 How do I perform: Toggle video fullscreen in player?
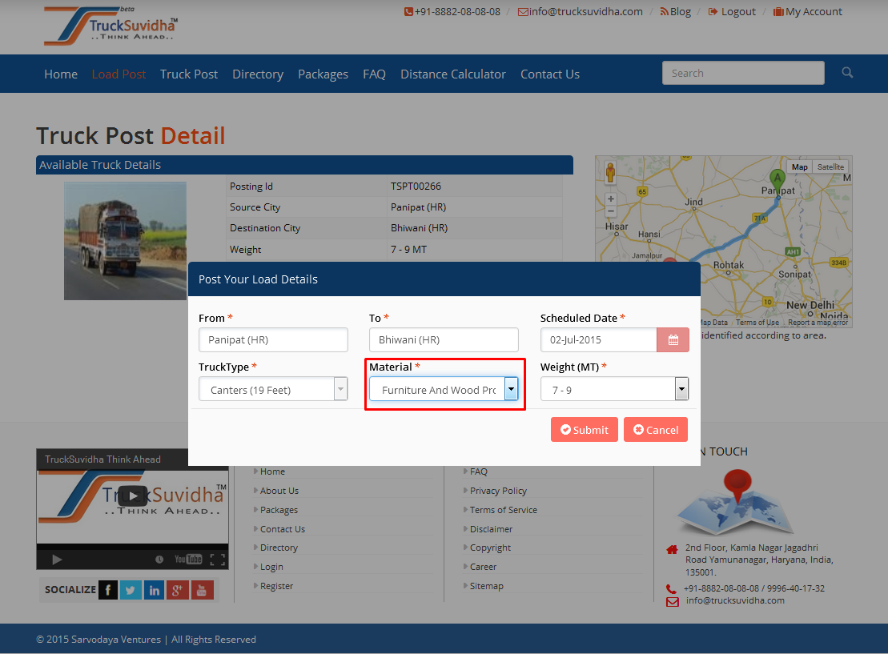click(217, 560)
